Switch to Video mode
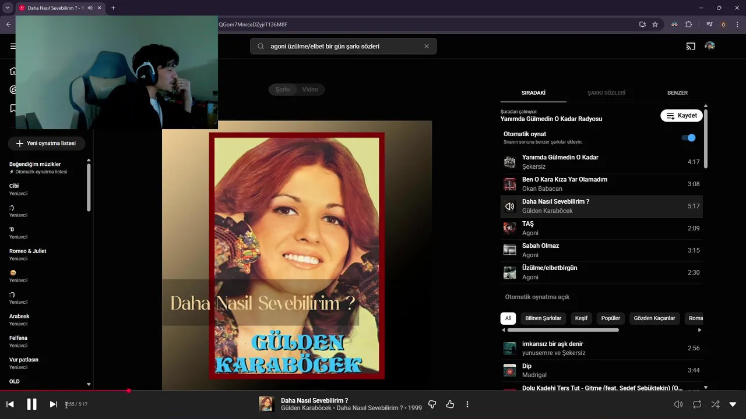Image resolution: width=746 pixels, height=419 pixels. tap(310, 89)
